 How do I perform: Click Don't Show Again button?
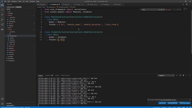point(185,103)
